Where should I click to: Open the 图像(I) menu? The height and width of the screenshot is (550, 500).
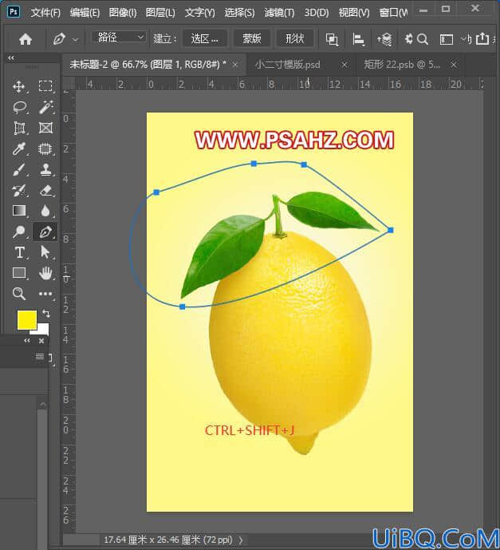pyautogui.click(x=123, y=13)
